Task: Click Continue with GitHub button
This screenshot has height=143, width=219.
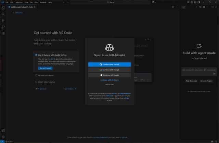Action: click(109, 64)
